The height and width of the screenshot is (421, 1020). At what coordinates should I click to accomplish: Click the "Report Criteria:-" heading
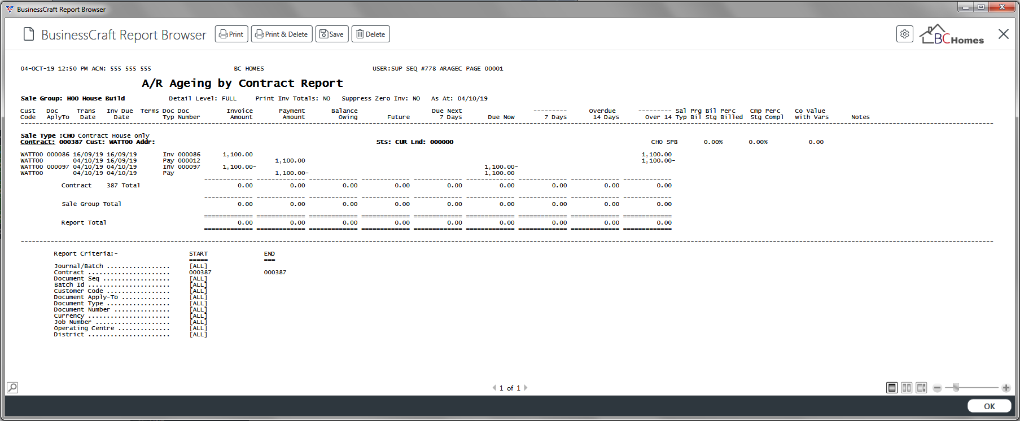[86, 254]
